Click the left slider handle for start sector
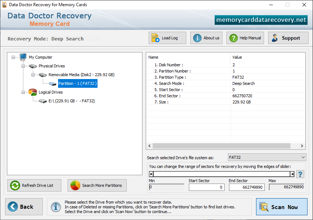The width and height of the screenshot is (313, 220). point(151,174)
